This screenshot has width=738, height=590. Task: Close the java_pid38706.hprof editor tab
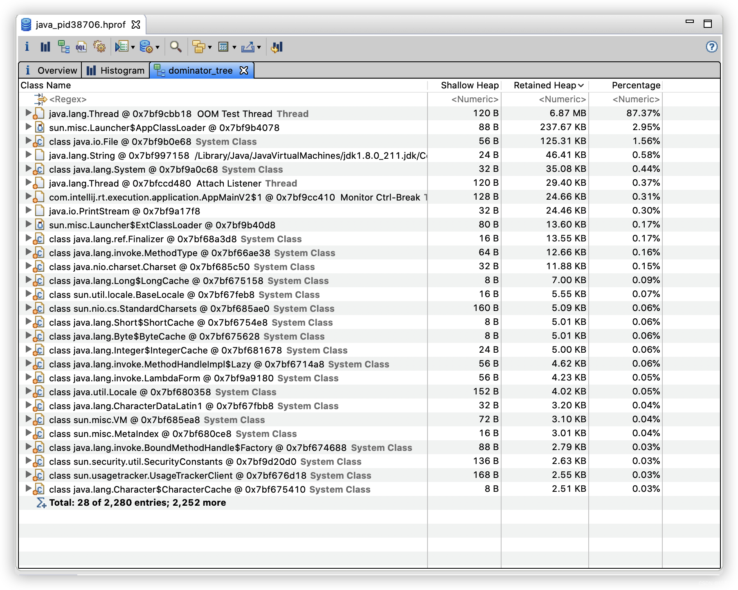(136, 25)
